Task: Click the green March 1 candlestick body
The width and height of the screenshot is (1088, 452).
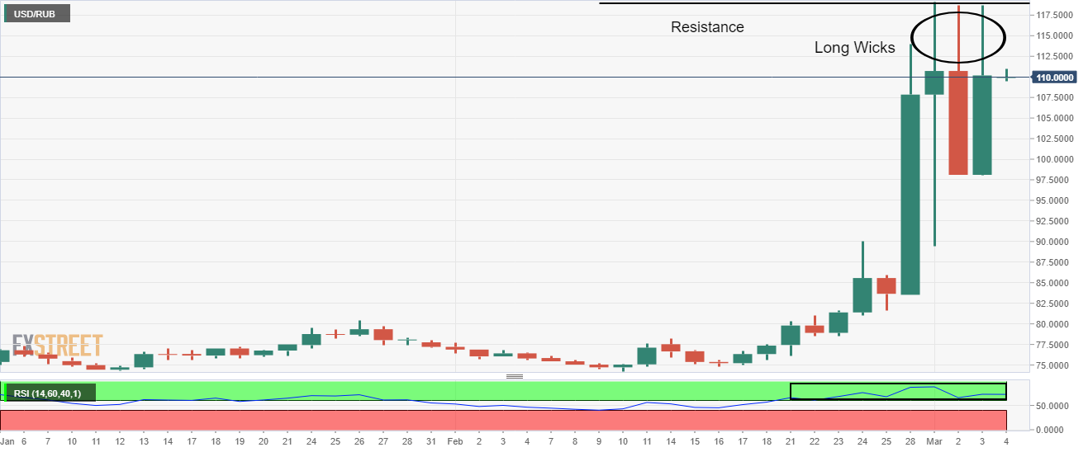Action: coord(934,82)
